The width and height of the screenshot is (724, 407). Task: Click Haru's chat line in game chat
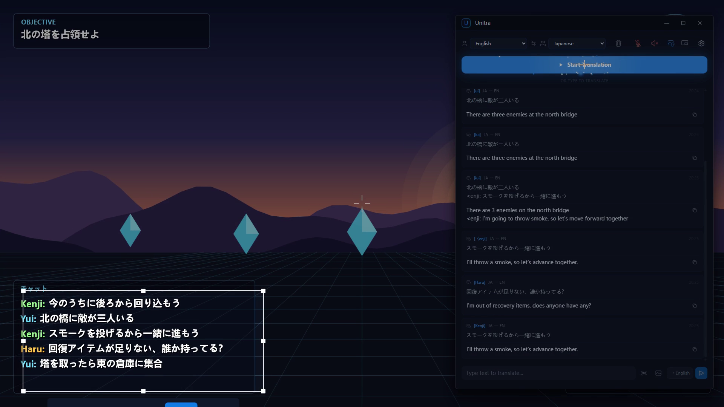click(122, 349)
